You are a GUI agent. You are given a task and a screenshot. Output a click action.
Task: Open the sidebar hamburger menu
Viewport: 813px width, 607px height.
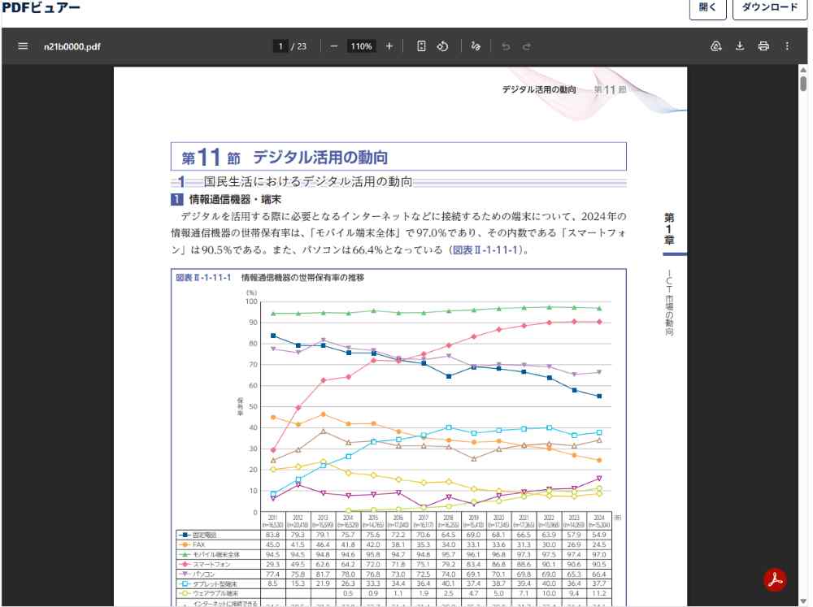(x=23, y=46)
